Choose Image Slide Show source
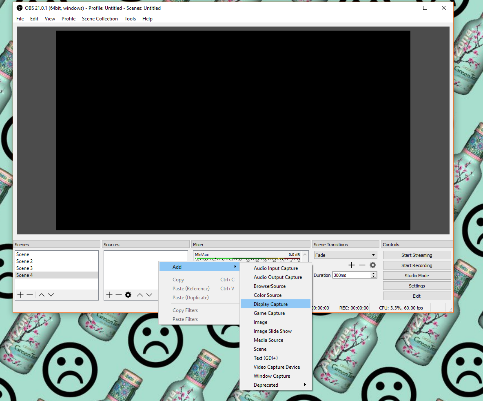Screen dimensions: 483x401 click(x=276, y=331)
